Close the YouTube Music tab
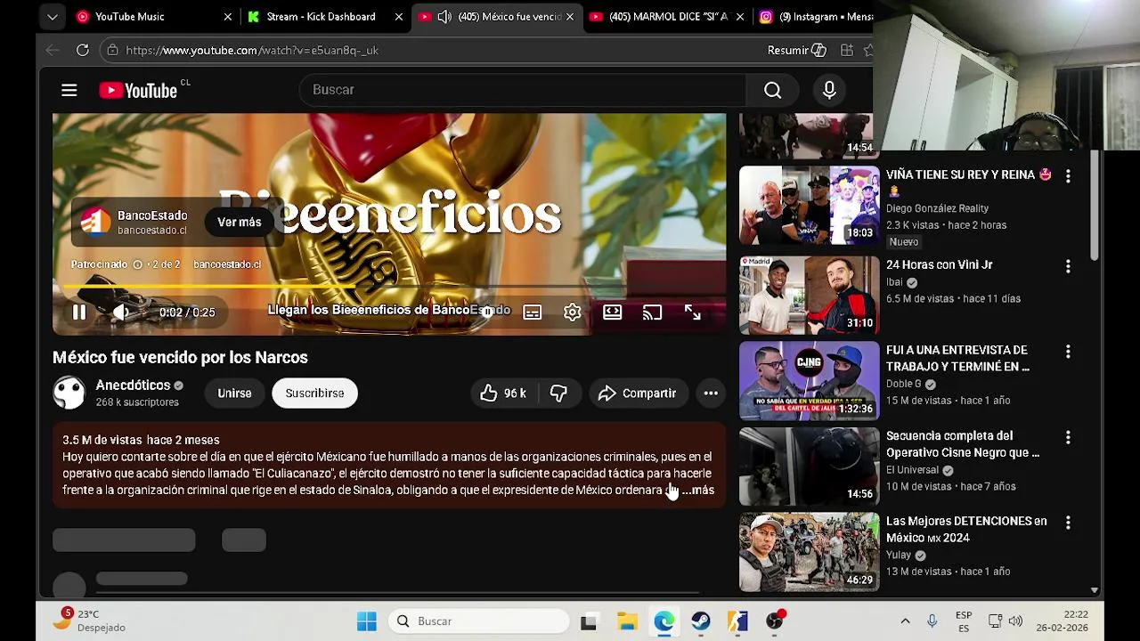Screen dimensions: 1140x641 point(227,16)
